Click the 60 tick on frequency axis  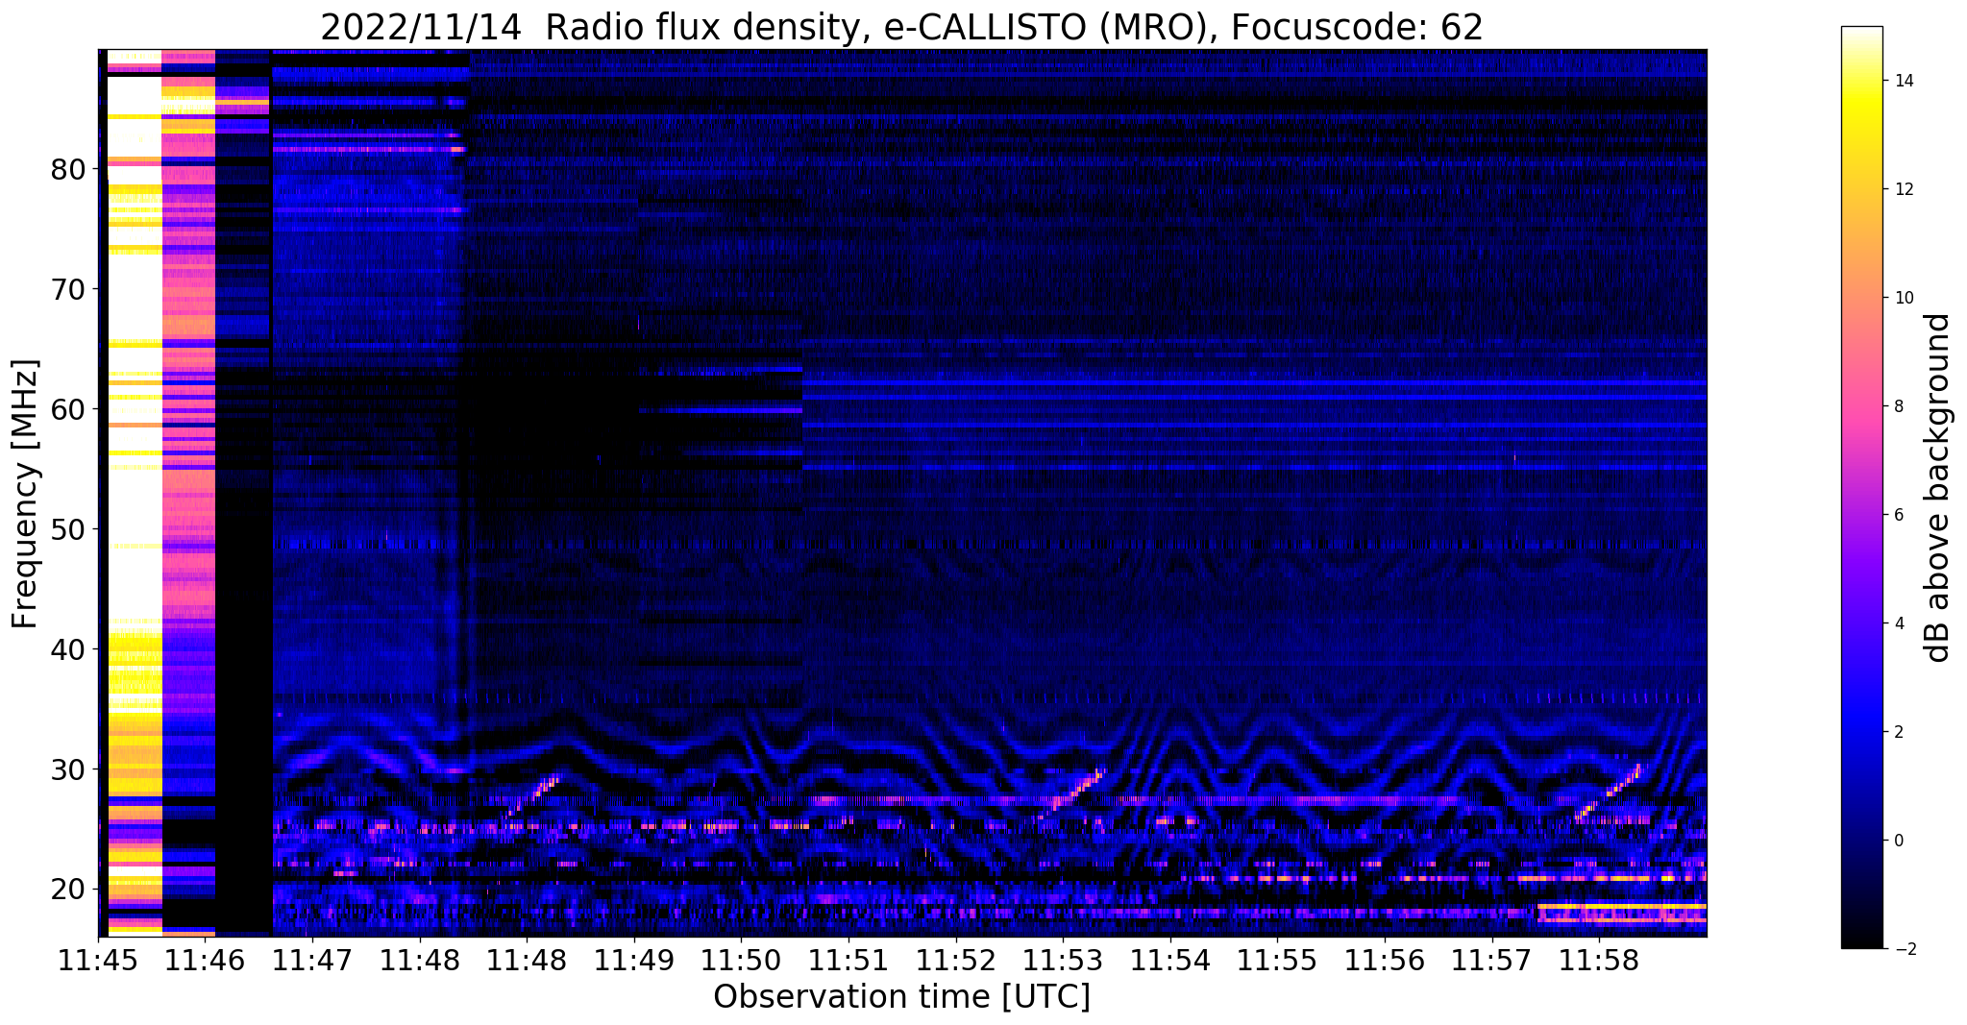tap(69, 409)
